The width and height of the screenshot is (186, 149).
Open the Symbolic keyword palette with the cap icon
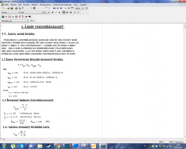30,17
